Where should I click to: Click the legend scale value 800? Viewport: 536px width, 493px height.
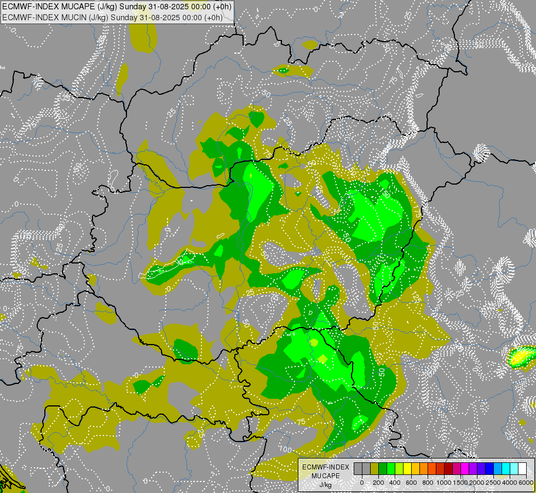pos(428,483)
